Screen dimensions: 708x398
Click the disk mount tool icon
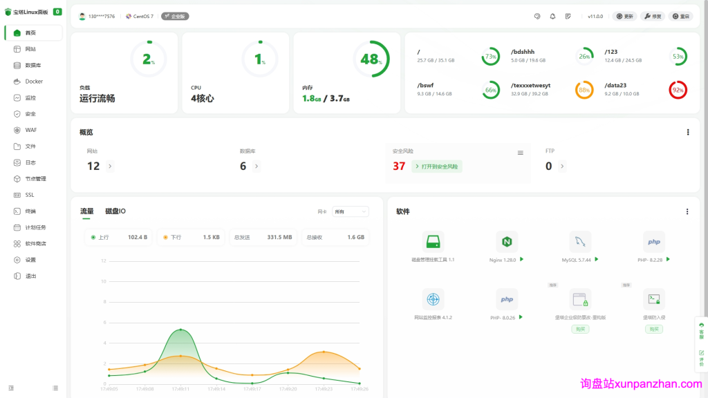(x=433, y=241)
